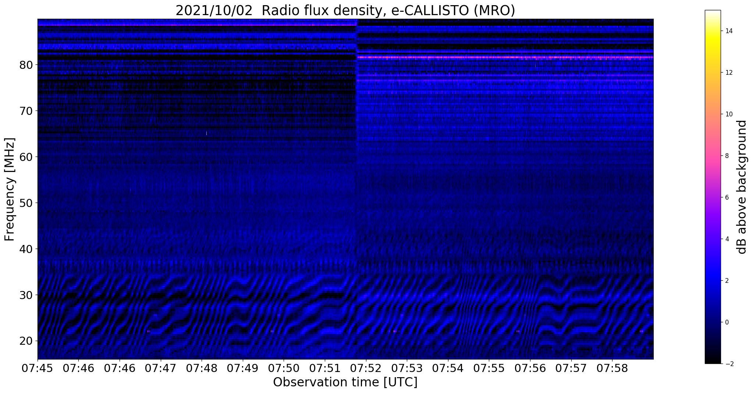753x393 pixels.
Task: Click the 07:53 x-axis tick label
Action: coord(407,368)
